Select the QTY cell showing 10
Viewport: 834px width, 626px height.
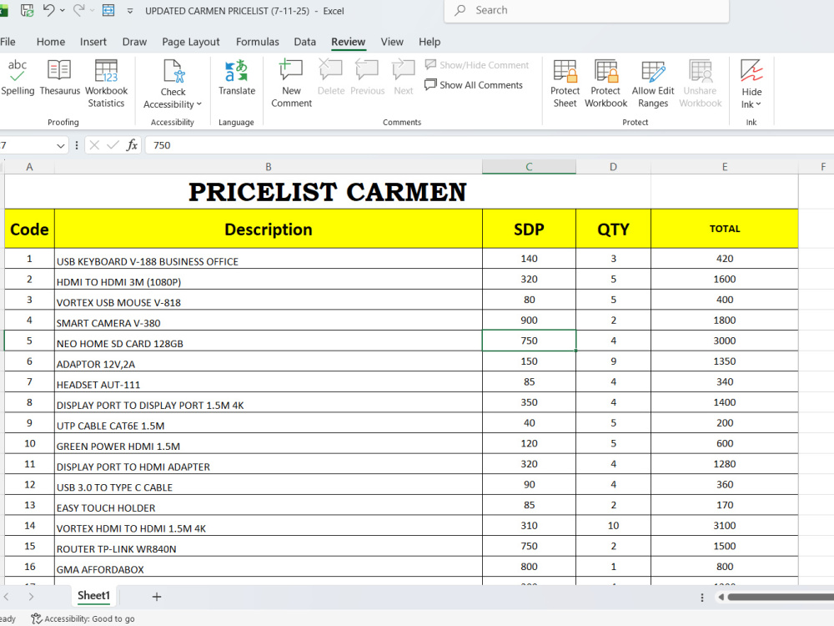click(x=613, y=525)
